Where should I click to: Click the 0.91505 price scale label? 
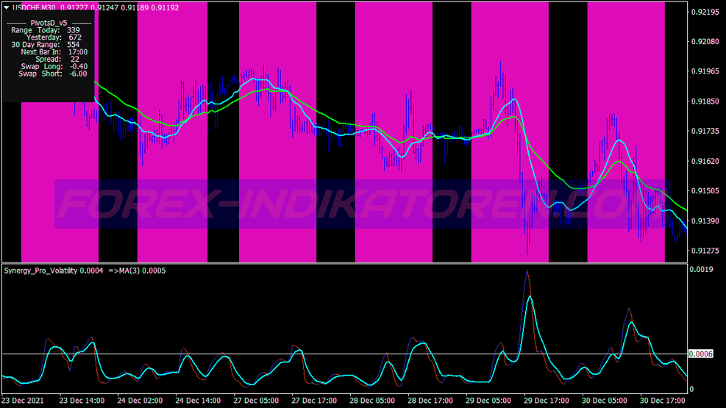(705, 191)
